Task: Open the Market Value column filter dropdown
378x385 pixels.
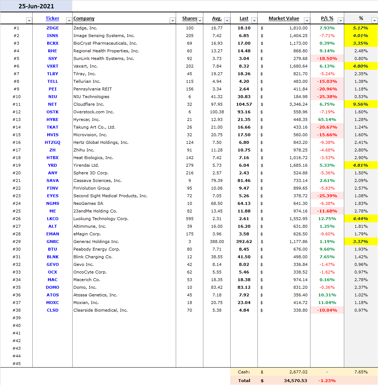Action: [x=307, y=21]
